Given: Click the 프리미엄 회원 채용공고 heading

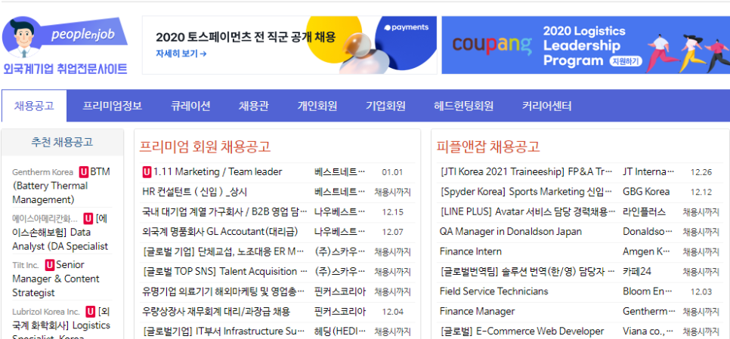Looking at the screenshot, I should (205, 146).
